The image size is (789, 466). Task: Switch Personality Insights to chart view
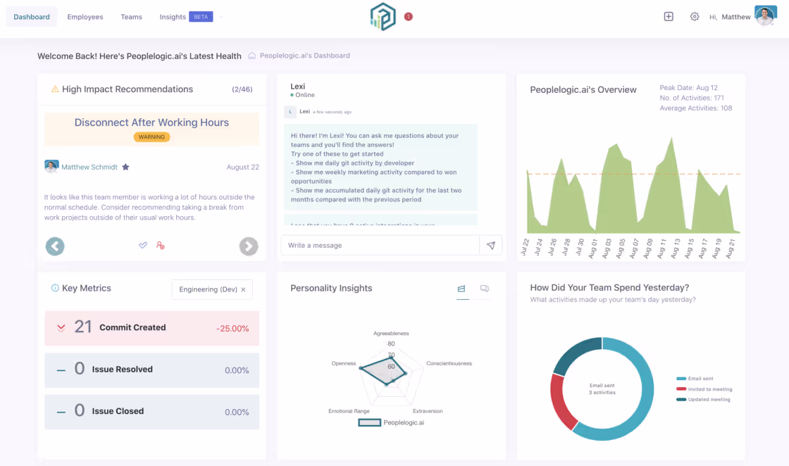(x=461, y=289)
